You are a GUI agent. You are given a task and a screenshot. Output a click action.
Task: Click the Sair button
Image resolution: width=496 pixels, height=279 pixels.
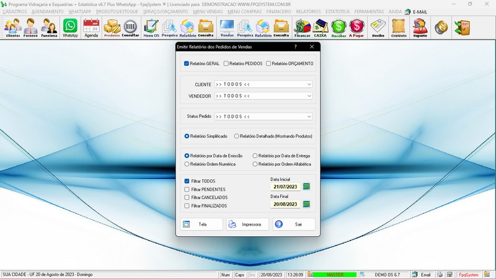click(294, 224)
